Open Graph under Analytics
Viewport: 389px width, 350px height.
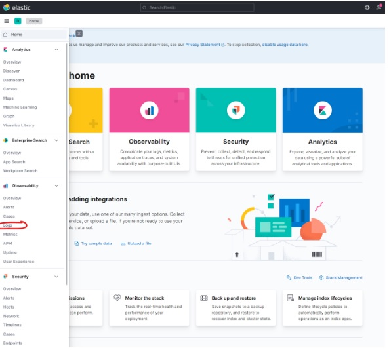coord(9,116)
